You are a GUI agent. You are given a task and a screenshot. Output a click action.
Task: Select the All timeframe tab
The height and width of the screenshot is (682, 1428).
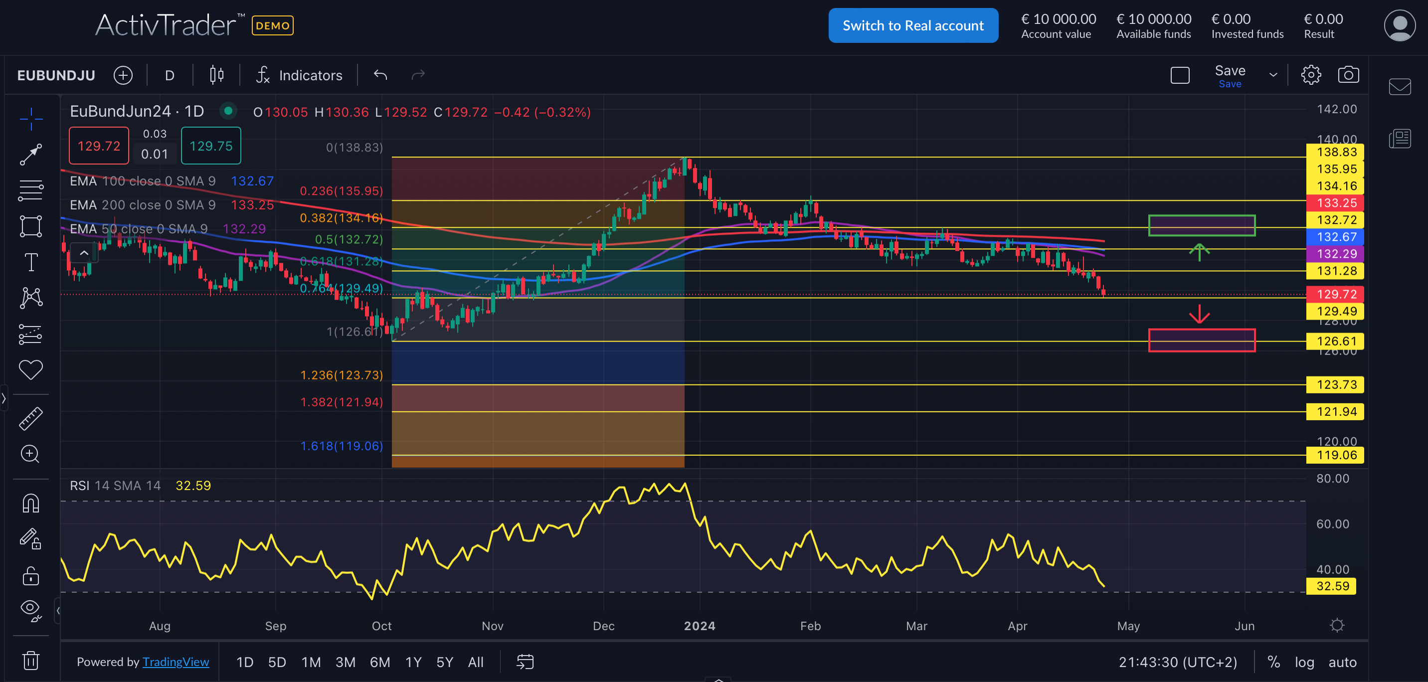click(x=476, y=662)
